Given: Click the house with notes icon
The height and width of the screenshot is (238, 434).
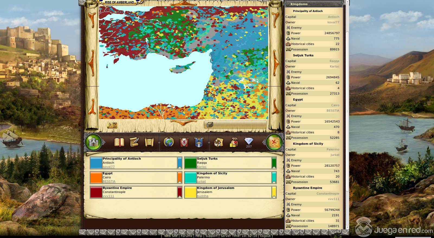Looking at the screenshot, I should 218,142.
